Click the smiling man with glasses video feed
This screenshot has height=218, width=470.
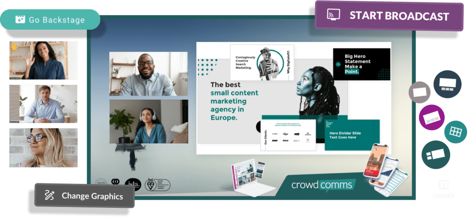(x=148, y=73)
